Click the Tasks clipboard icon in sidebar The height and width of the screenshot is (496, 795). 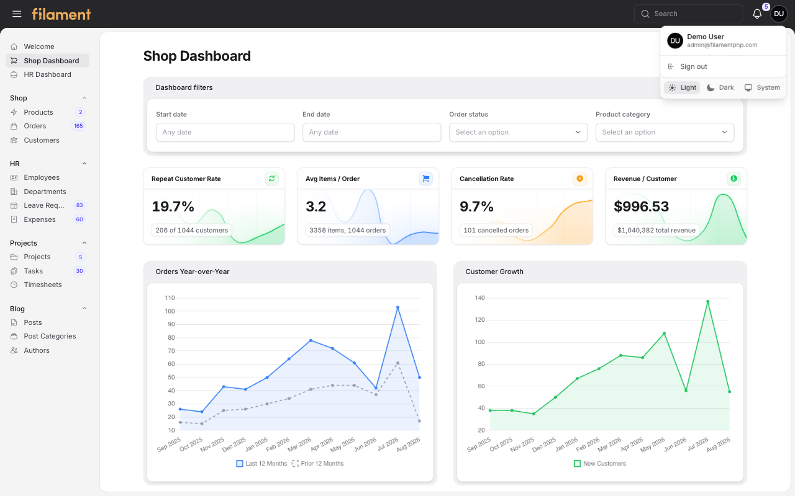tap(14, 271)
